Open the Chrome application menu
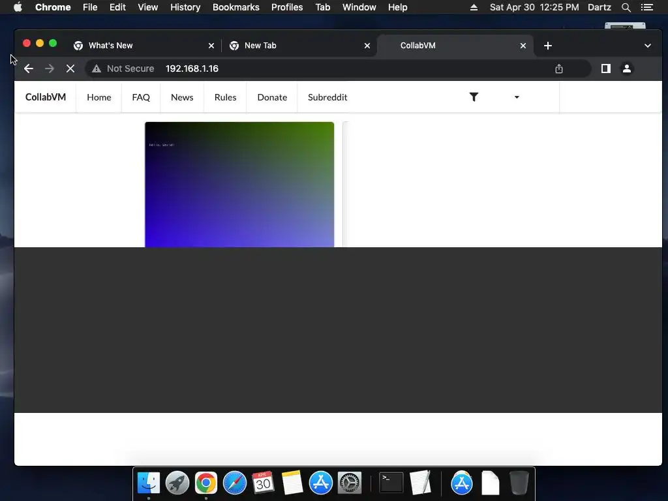The image size is (668, 501). pos(53,7)
